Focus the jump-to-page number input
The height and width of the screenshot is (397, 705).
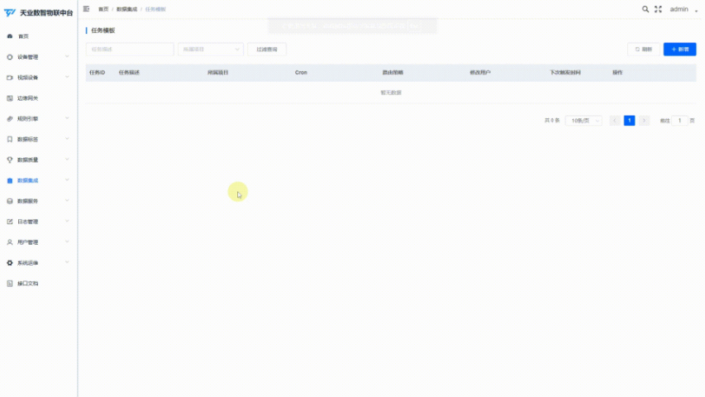click(x=680, y=121)
